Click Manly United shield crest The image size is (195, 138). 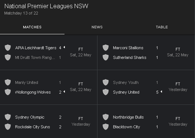(8, 82)
